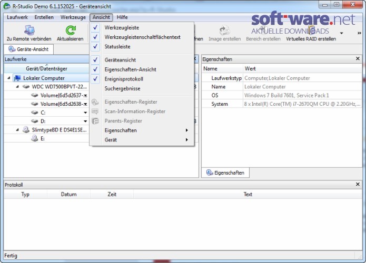Click the SlimtypeBD optical drive icon
The image size is (366, 263).
click(26, 129)
